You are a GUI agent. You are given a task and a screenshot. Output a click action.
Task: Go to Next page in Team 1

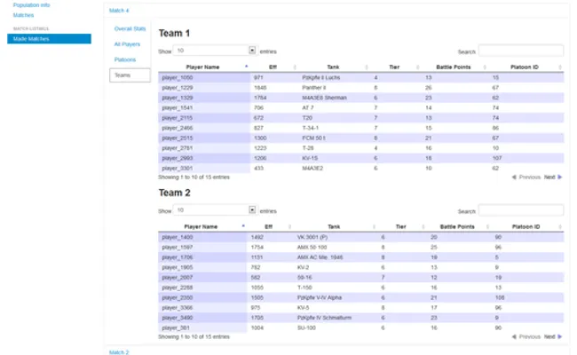tap(552, 177)
